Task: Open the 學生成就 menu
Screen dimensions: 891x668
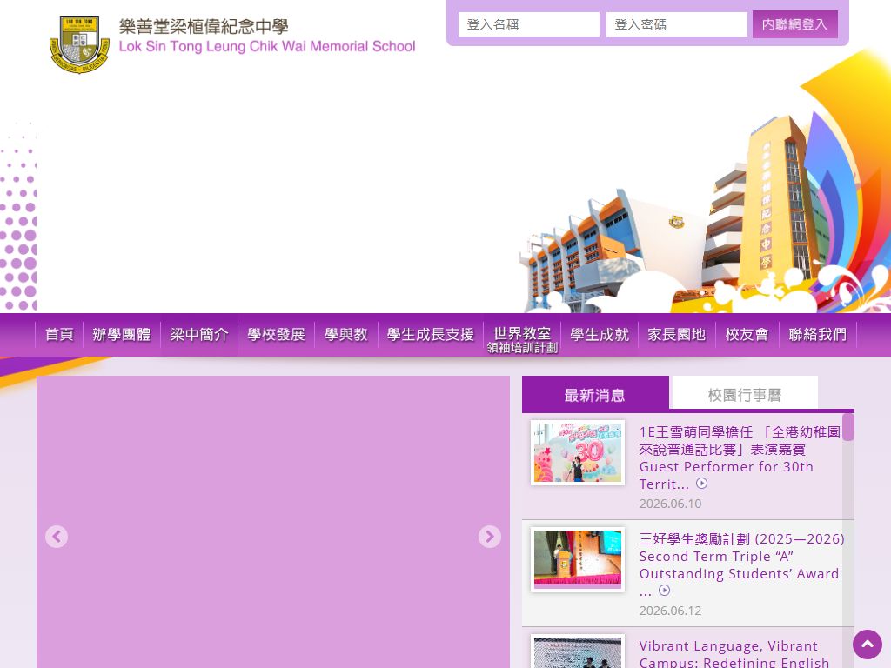Action: point(600,335)
